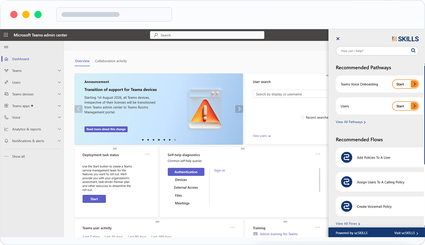Open Create Voicemail Policy flow icon
Viewport: 425px width, 245px height.
pos(347,206)
